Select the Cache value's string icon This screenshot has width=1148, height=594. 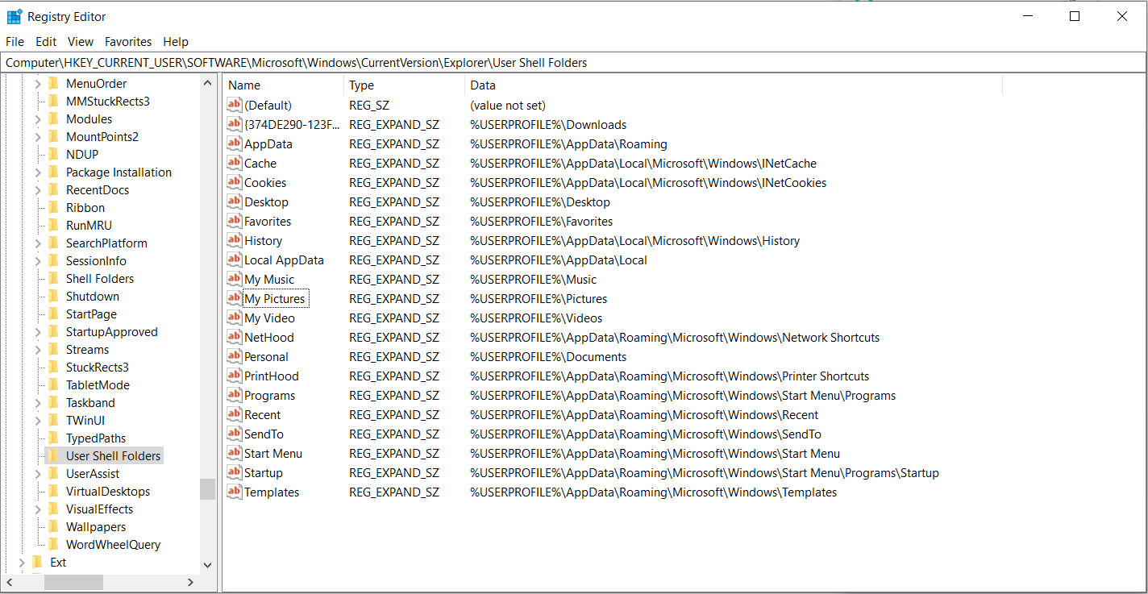pyautogui.click(x=235, y=163)
